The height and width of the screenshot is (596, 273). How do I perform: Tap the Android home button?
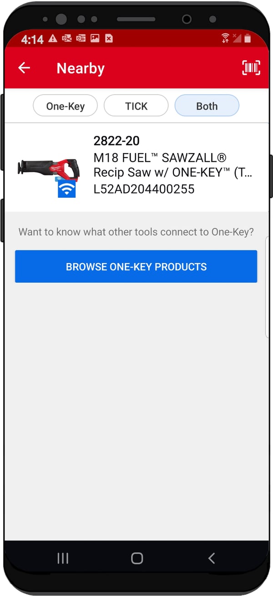(136, 558)
